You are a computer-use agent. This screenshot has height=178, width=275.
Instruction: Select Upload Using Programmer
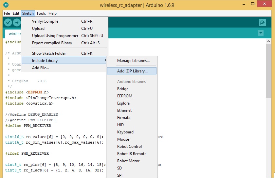64,36
